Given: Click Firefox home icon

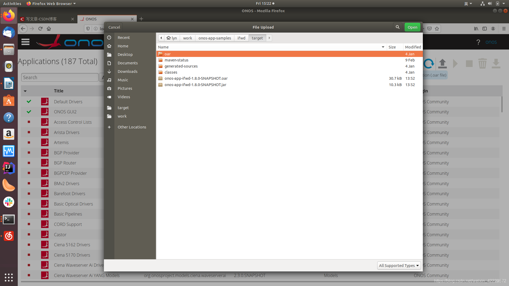Looking at the screenshot, I should coord(49,29).
